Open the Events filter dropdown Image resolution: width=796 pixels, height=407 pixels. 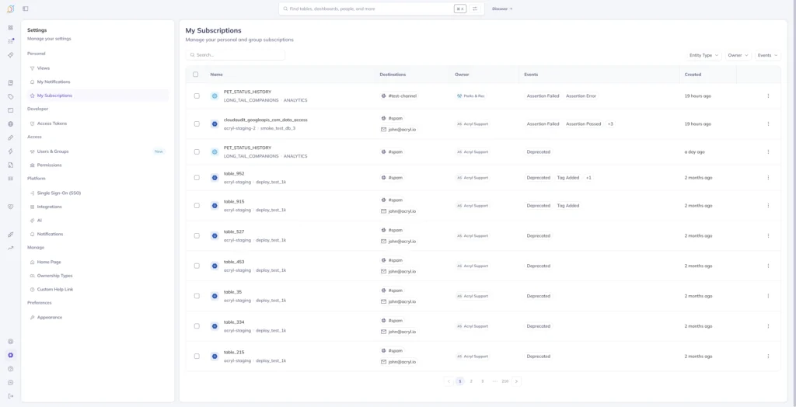point(767,55)
